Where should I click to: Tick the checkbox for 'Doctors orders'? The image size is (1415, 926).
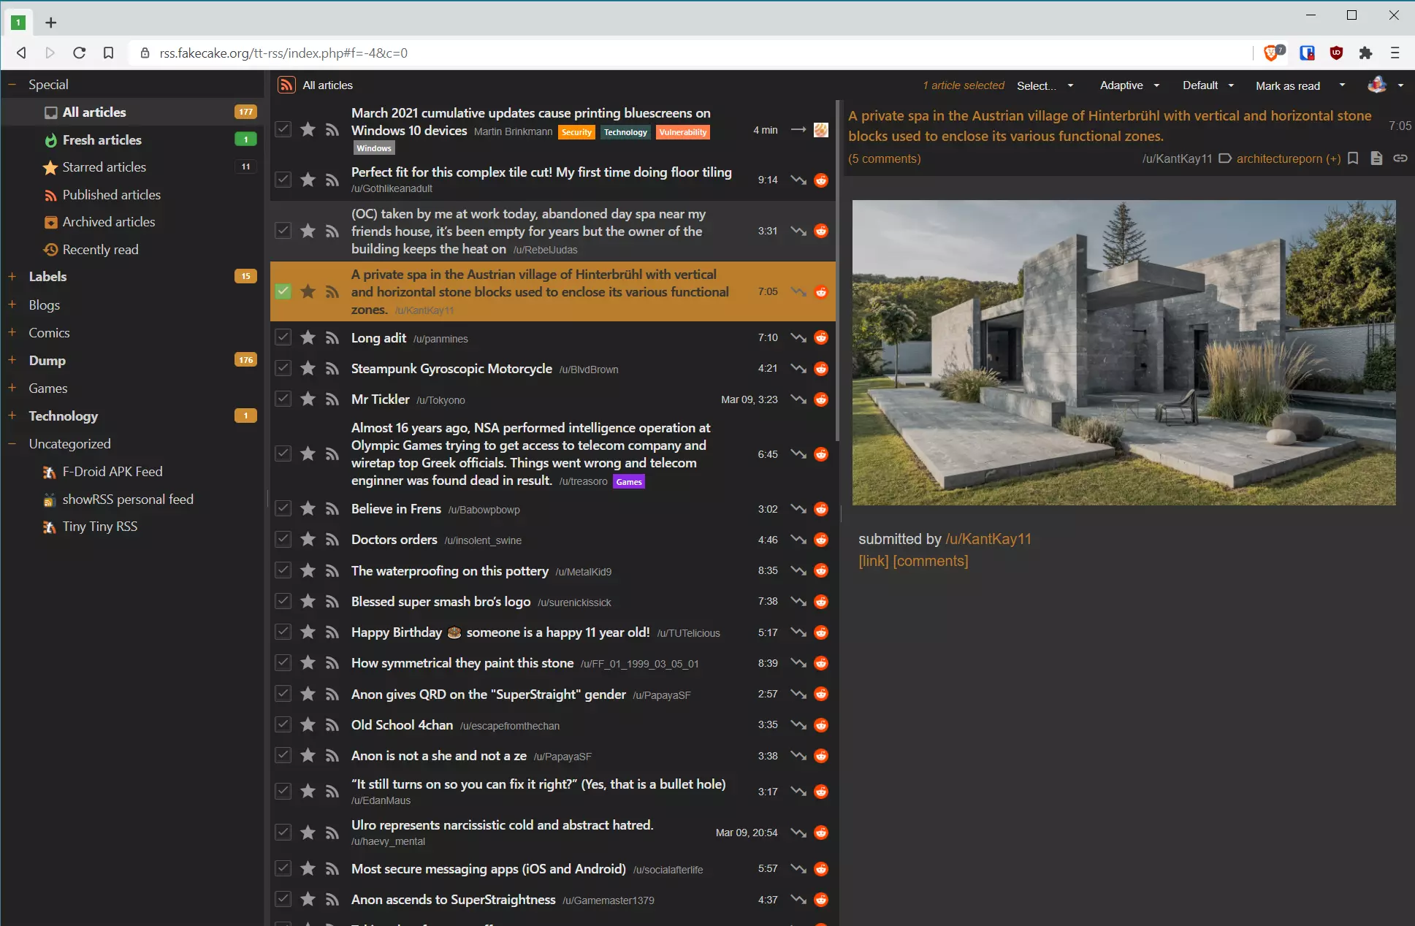[x=283, y=540]
